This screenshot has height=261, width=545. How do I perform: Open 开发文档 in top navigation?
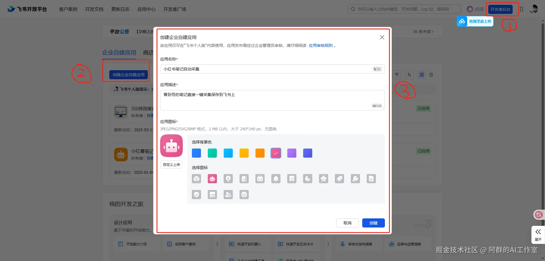point(94,9)
